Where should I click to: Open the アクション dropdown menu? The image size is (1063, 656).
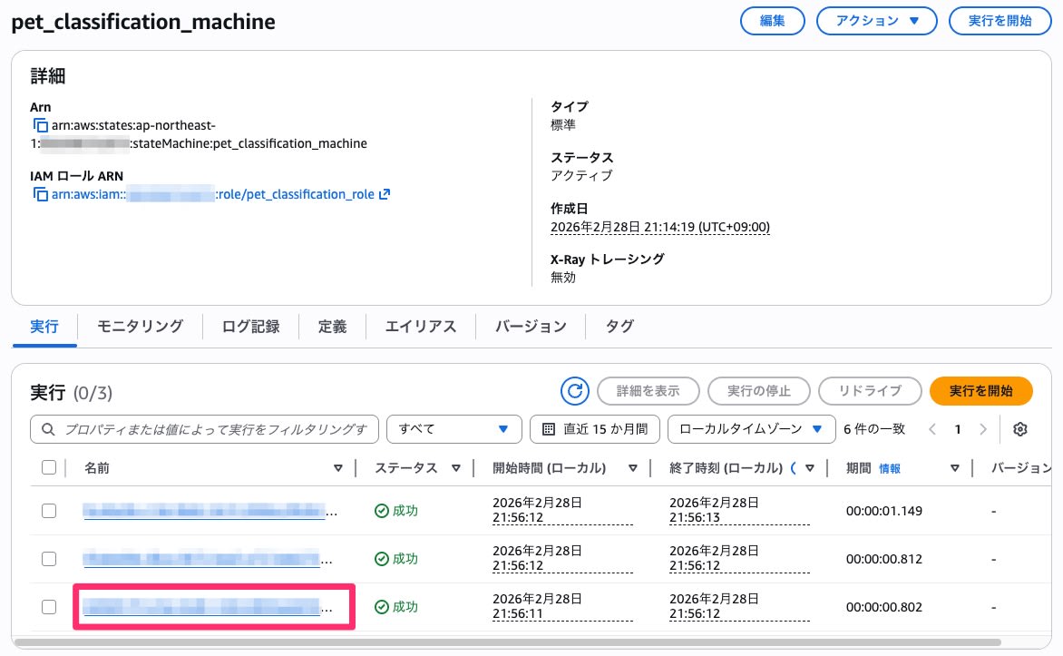[x=876, y=21]
